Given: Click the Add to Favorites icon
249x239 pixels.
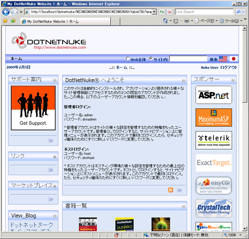Looking at the screenshot, I should pyautogui.click(x=13, y=21).
